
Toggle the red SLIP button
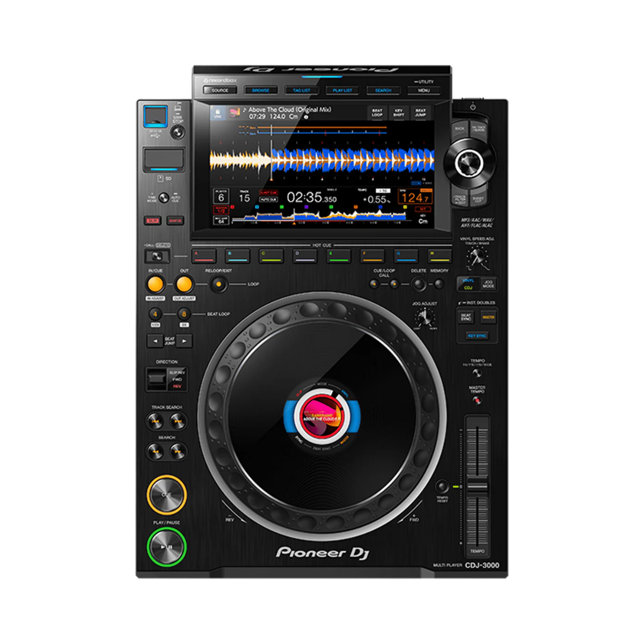[153, 221]
